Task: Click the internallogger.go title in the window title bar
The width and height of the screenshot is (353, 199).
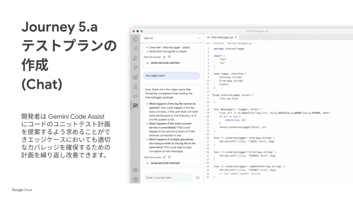Action: coord(257,31)
